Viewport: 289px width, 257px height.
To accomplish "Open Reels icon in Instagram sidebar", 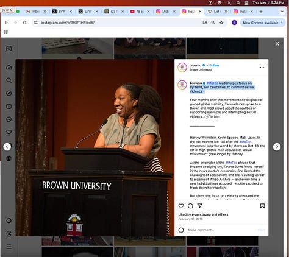I will 9,106.
